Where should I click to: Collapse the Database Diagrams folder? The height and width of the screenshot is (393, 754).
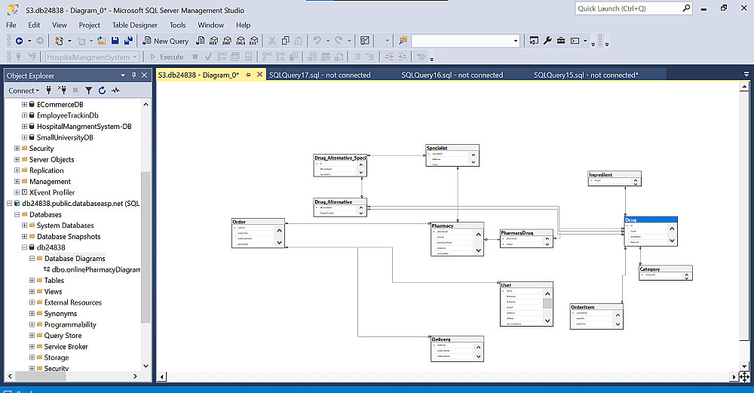pyautogui.click(x=32, y=259)
